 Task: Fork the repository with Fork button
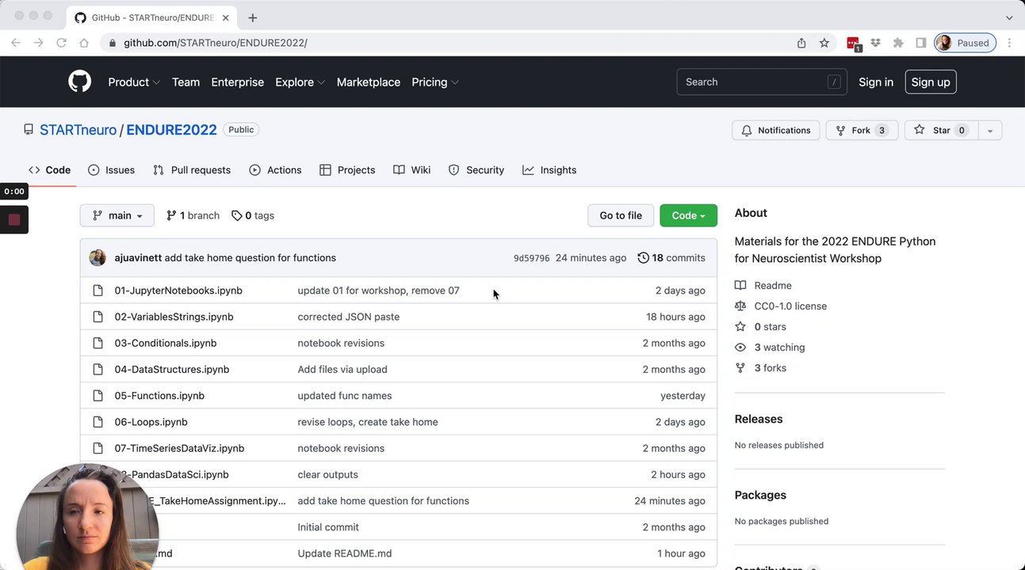tap(862, 130)
